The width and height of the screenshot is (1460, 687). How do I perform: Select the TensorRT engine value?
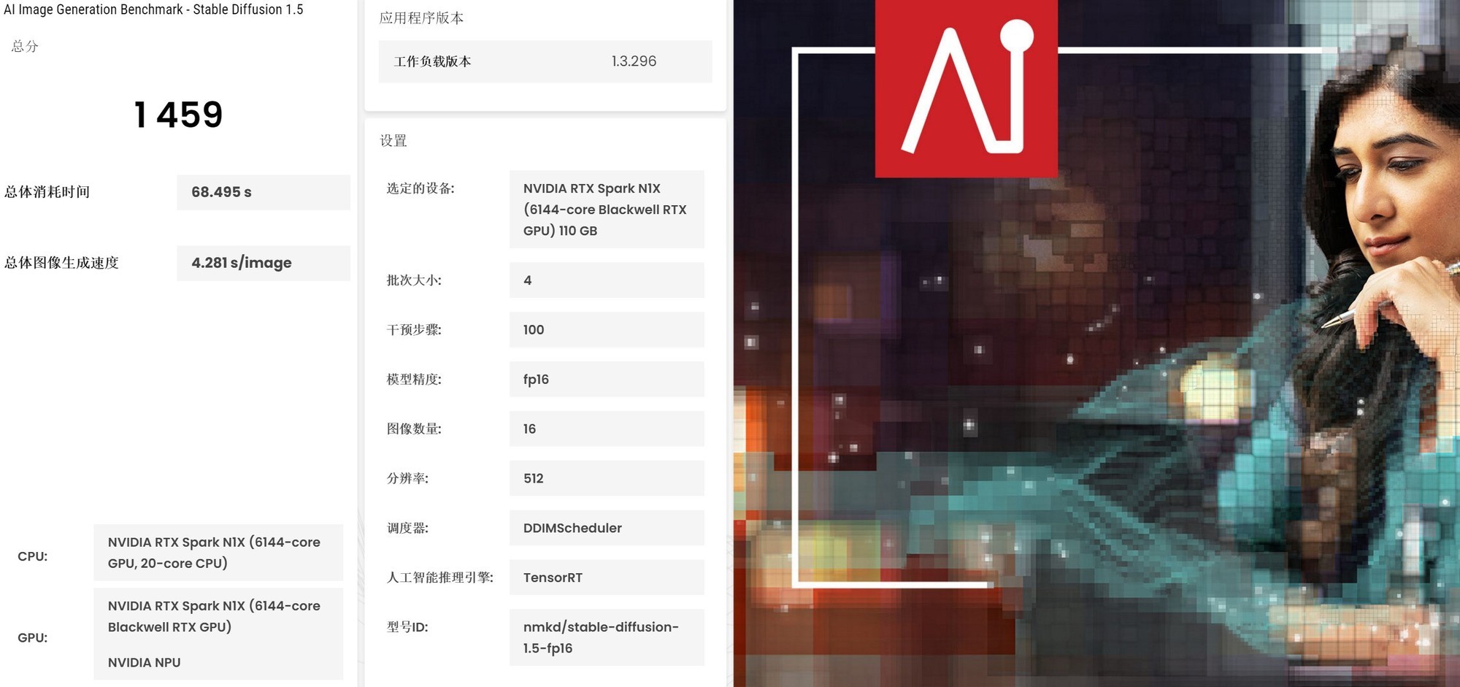click(x=607, y=577)
